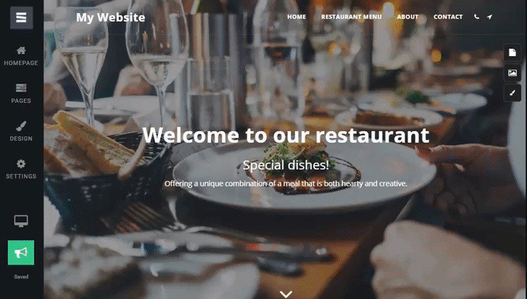Click the phone icon in the header

click(476, 16)
